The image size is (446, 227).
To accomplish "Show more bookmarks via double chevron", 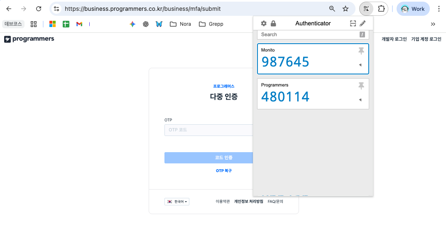I will coord(433,24).
